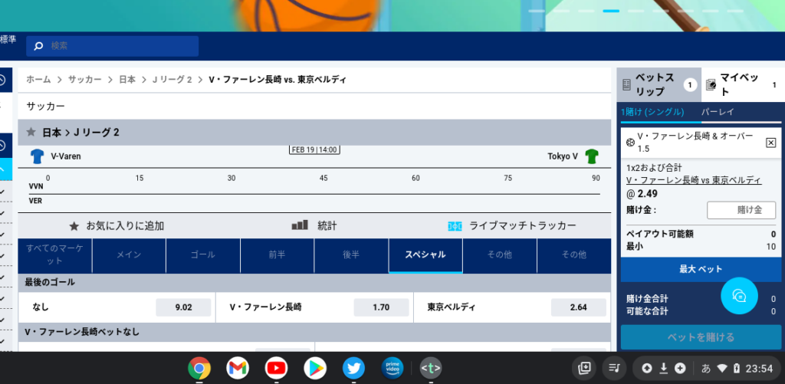Select 東京ベルディ last goal odds 2.64
Screen dimensions: 785x384
(x=578, y=307)
